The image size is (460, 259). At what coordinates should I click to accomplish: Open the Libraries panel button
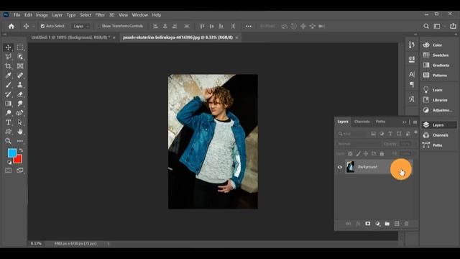[x=436, y=100]
